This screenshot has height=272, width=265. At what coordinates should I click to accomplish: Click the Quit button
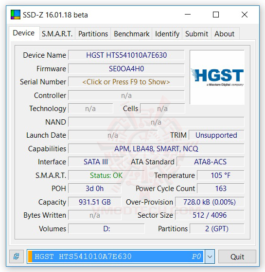(x=237, y=256)
